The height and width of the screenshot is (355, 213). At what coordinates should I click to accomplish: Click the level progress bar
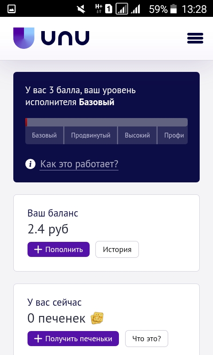pos(106,122)
